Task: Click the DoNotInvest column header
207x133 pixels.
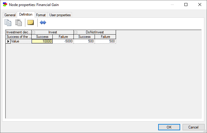Action: (95, 32)
